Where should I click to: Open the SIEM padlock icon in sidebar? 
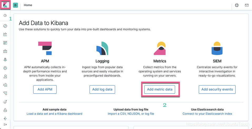point(5,110)
